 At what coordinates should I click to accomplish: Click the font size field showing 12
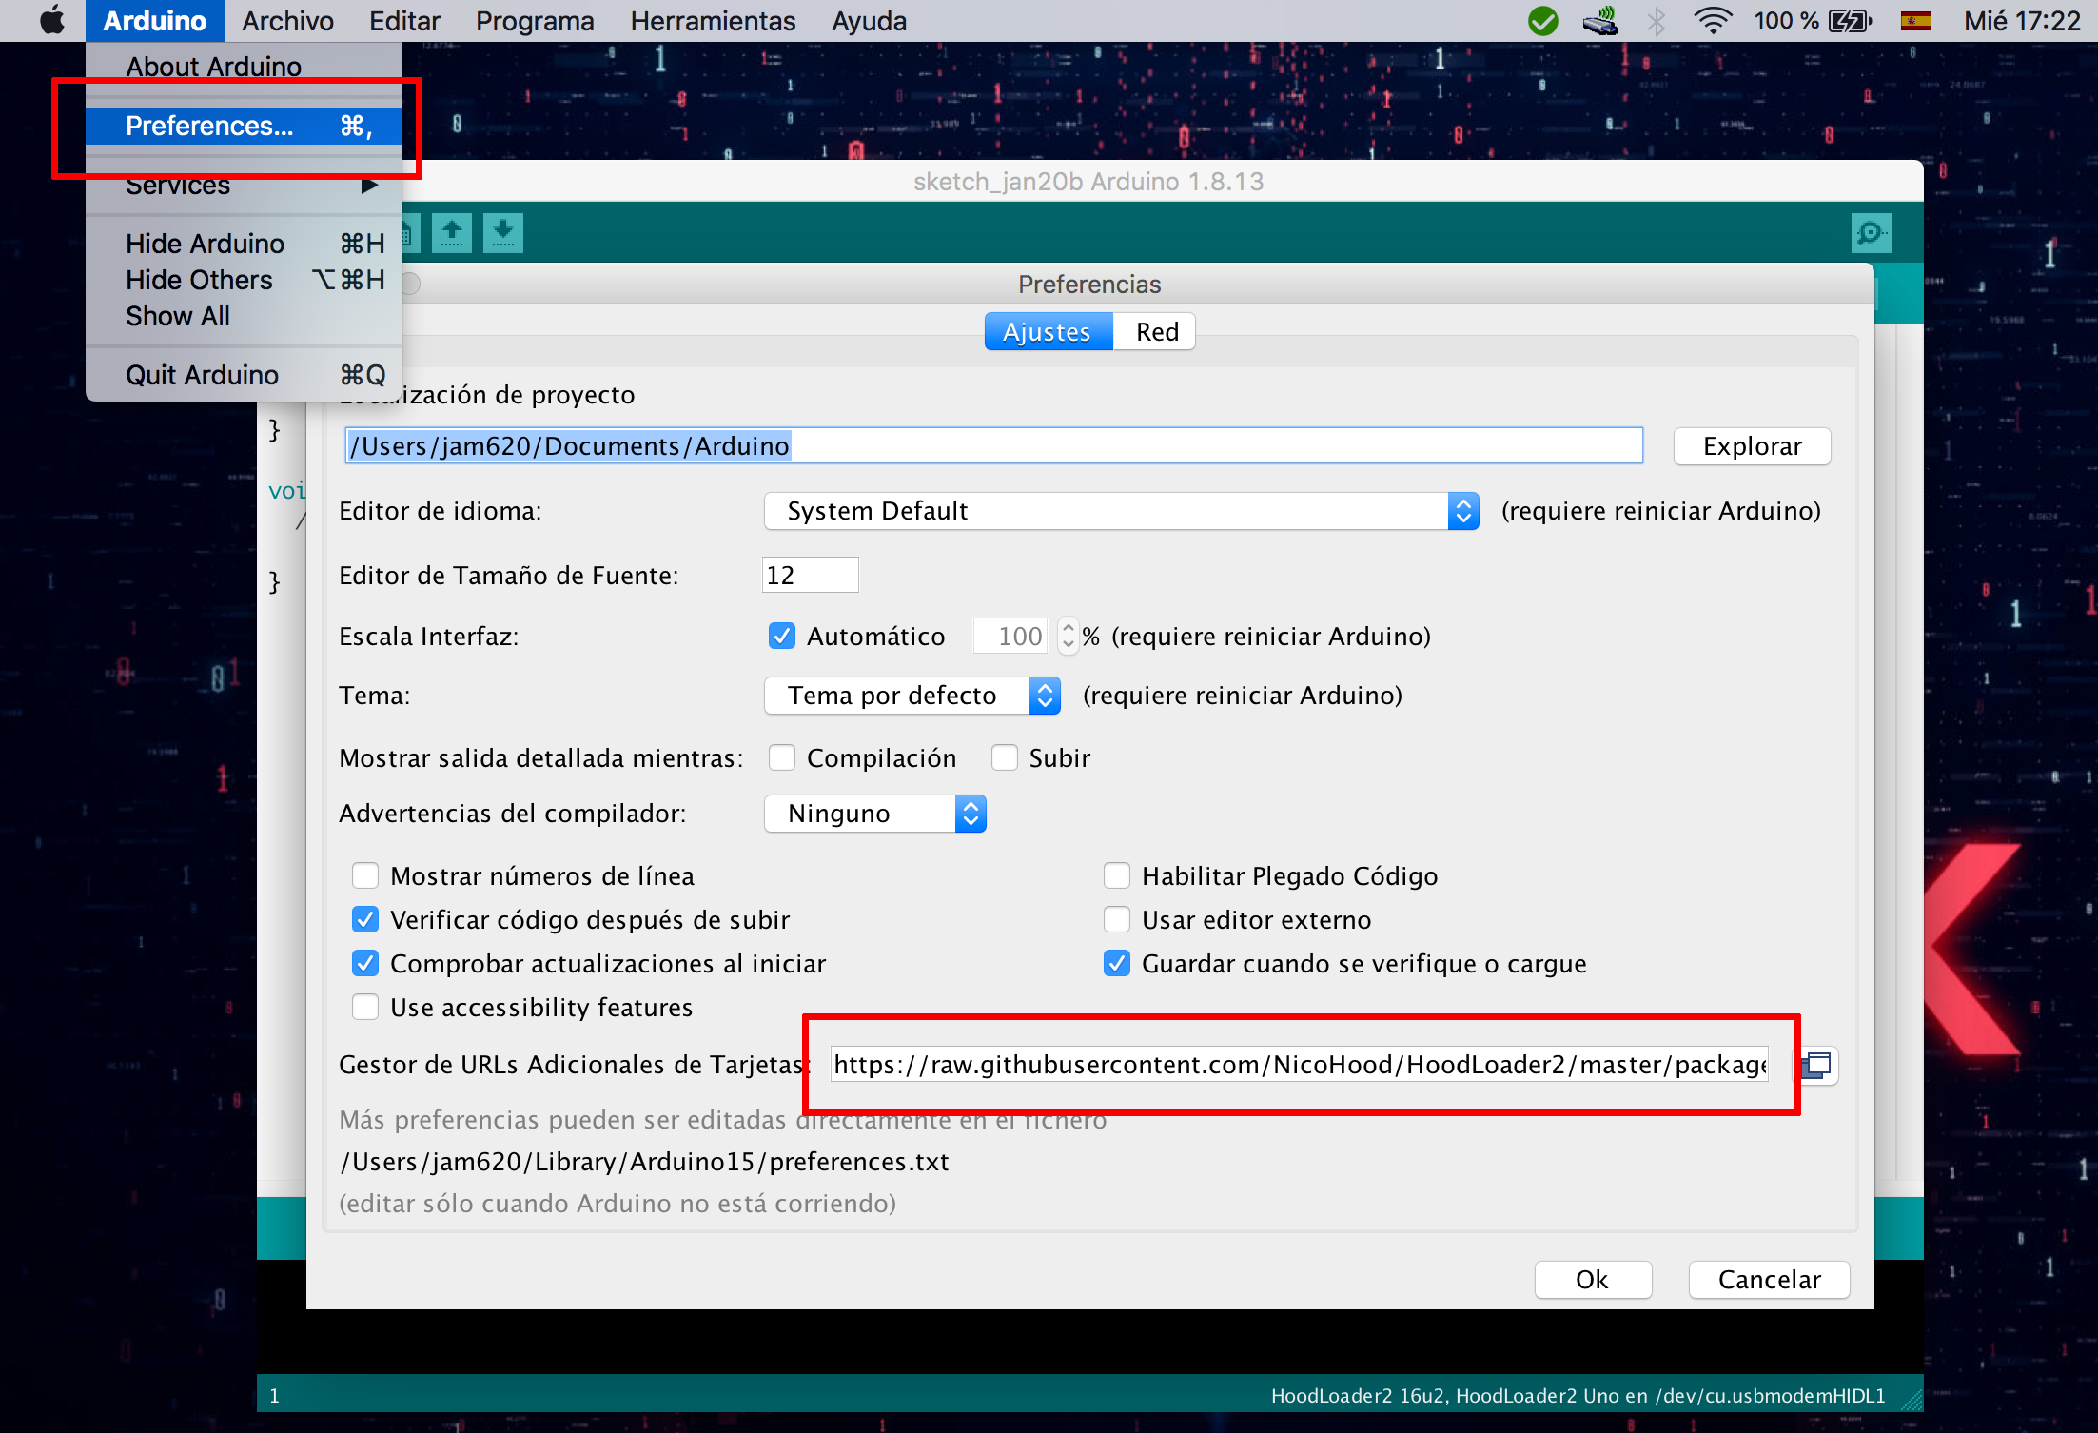810,575
